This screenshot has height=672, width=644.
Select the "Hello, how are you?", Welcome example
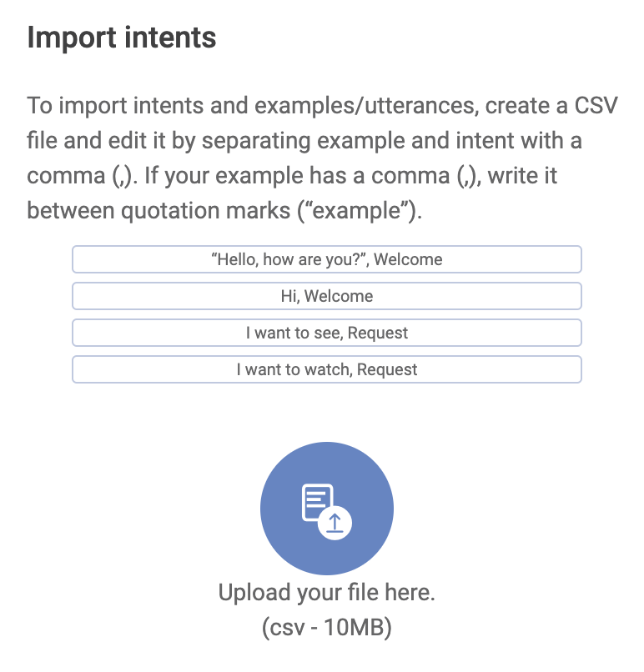coord(326,259)
